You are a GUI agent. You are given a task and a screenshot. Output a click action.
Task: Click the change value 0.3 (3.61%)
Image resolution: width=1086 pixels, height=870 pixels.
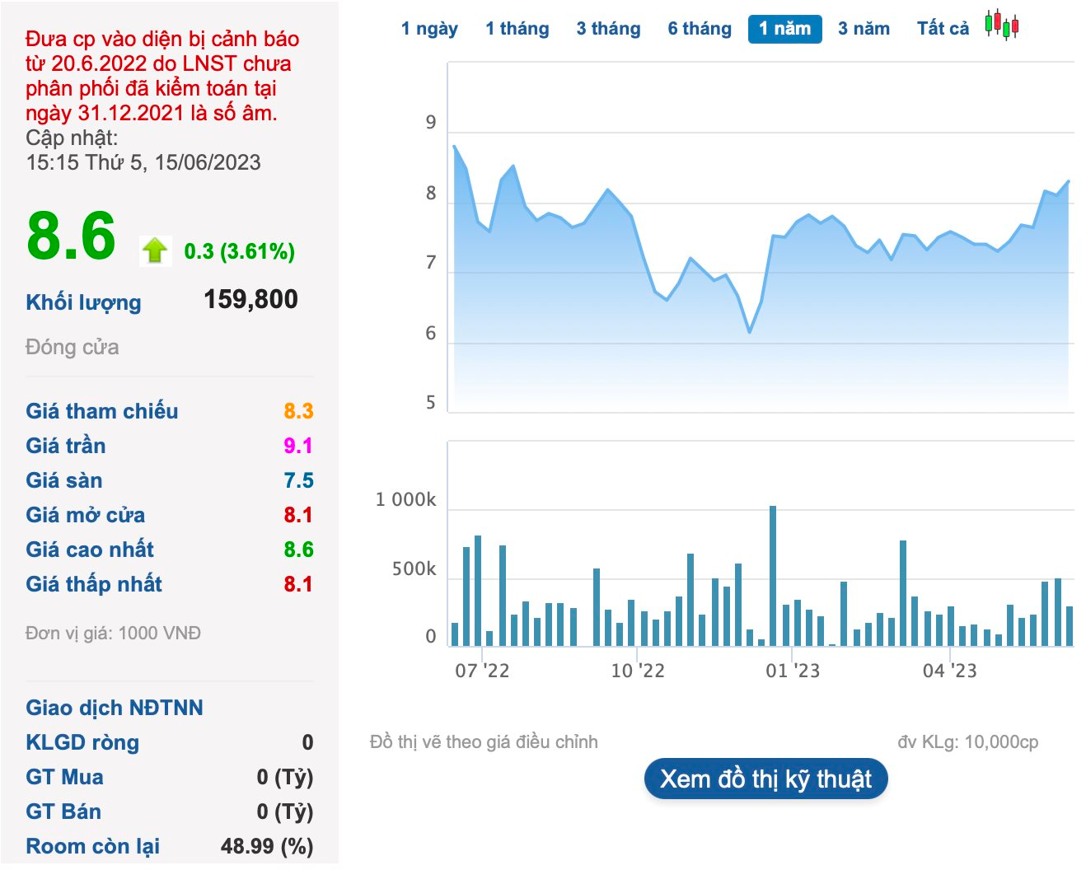tap(239, 251)
